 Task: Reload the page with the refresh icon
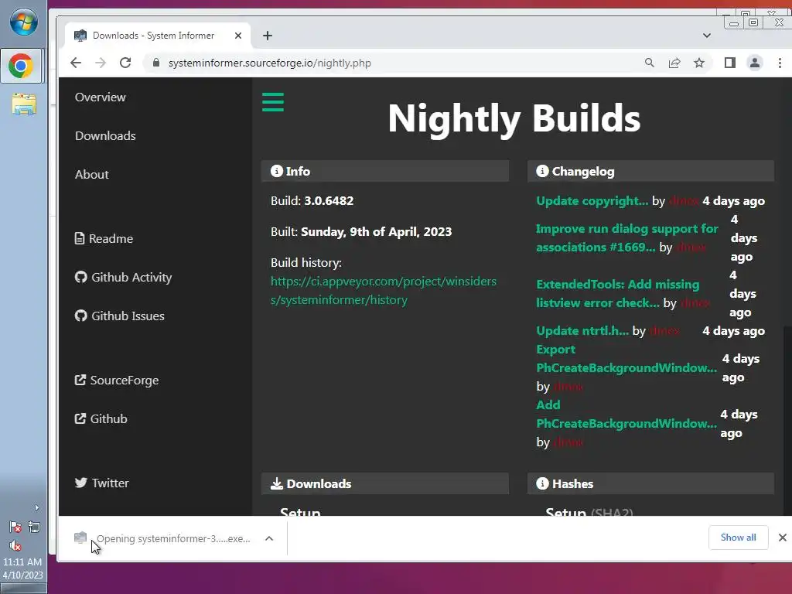pos(125,63)
